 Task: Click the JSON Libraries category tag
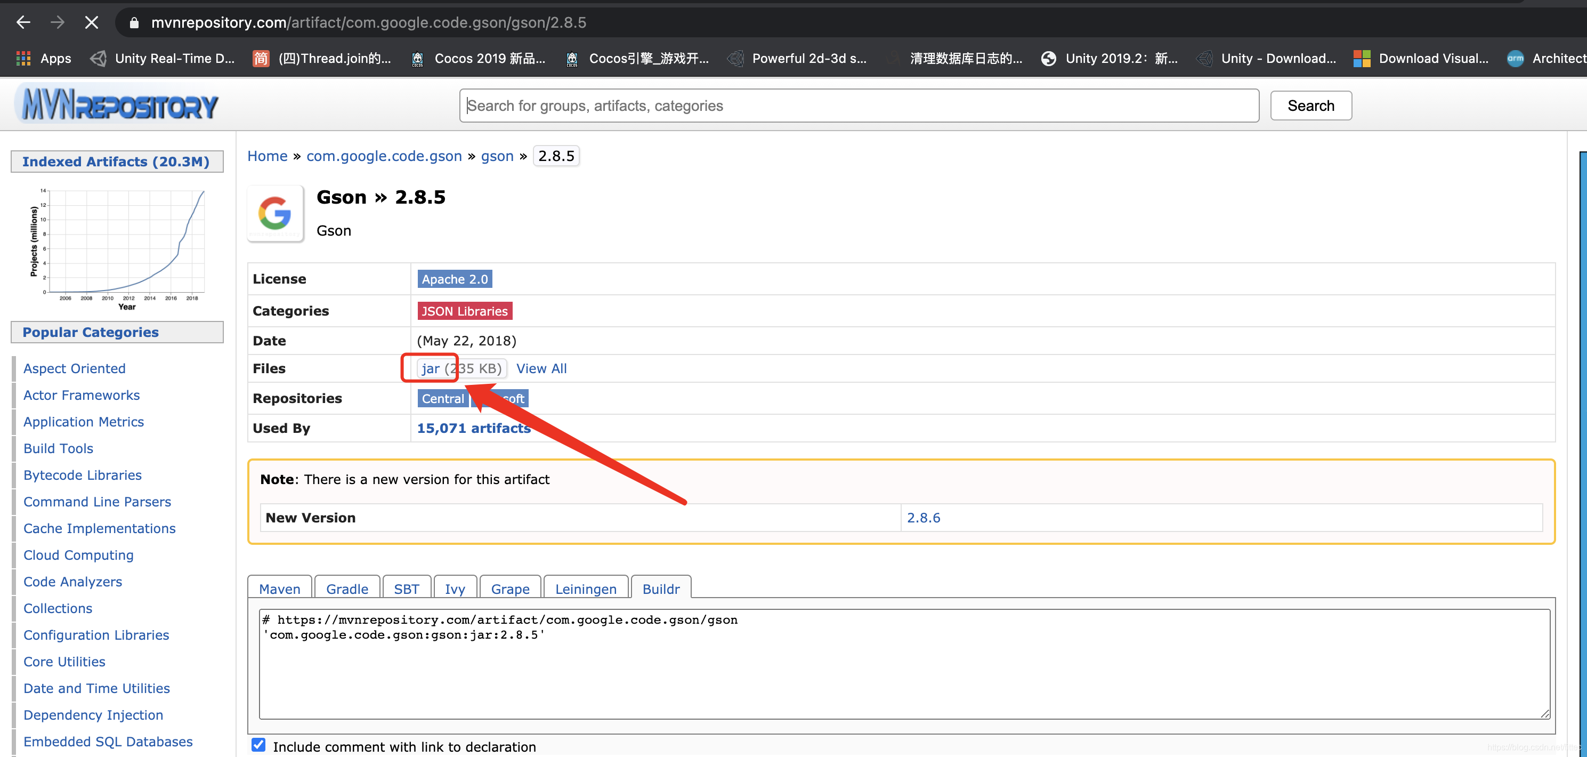(x=465, y=311)
